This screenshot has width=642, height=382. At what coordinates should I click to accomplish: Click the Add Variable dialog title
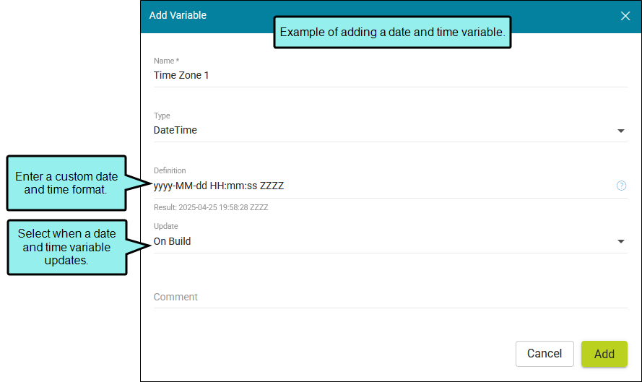tap(178, 15)
